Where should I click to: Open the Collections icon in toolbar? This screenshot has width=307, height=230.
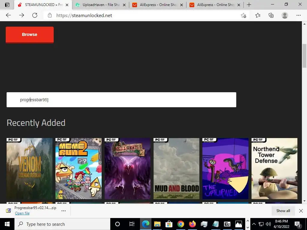[x=271, y=15]
